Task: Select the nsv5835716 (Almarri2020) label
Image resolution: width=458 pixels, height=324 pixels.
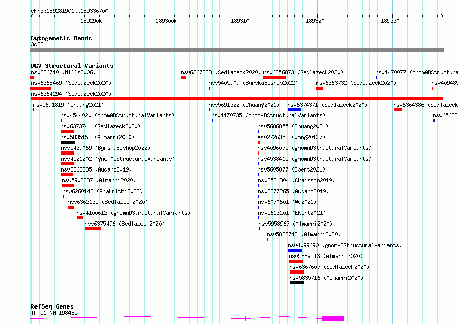Action: [x=327, y=278]
